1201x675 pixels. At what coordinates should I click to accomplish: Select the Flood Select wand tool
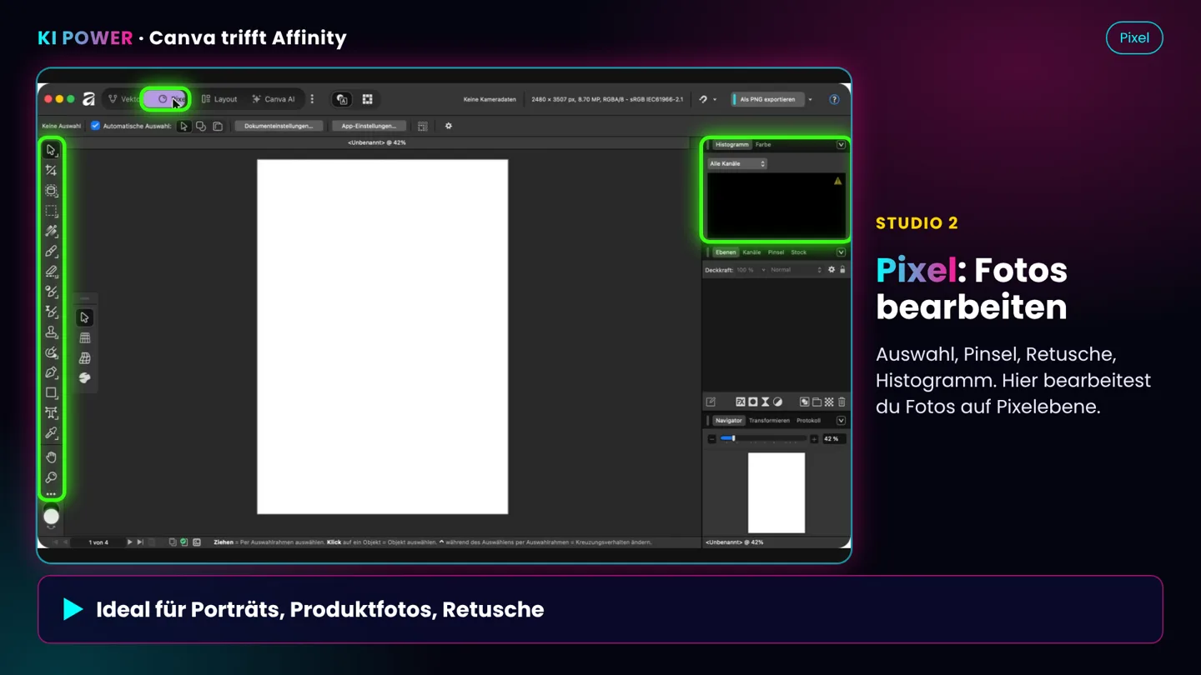pos(51,231)
